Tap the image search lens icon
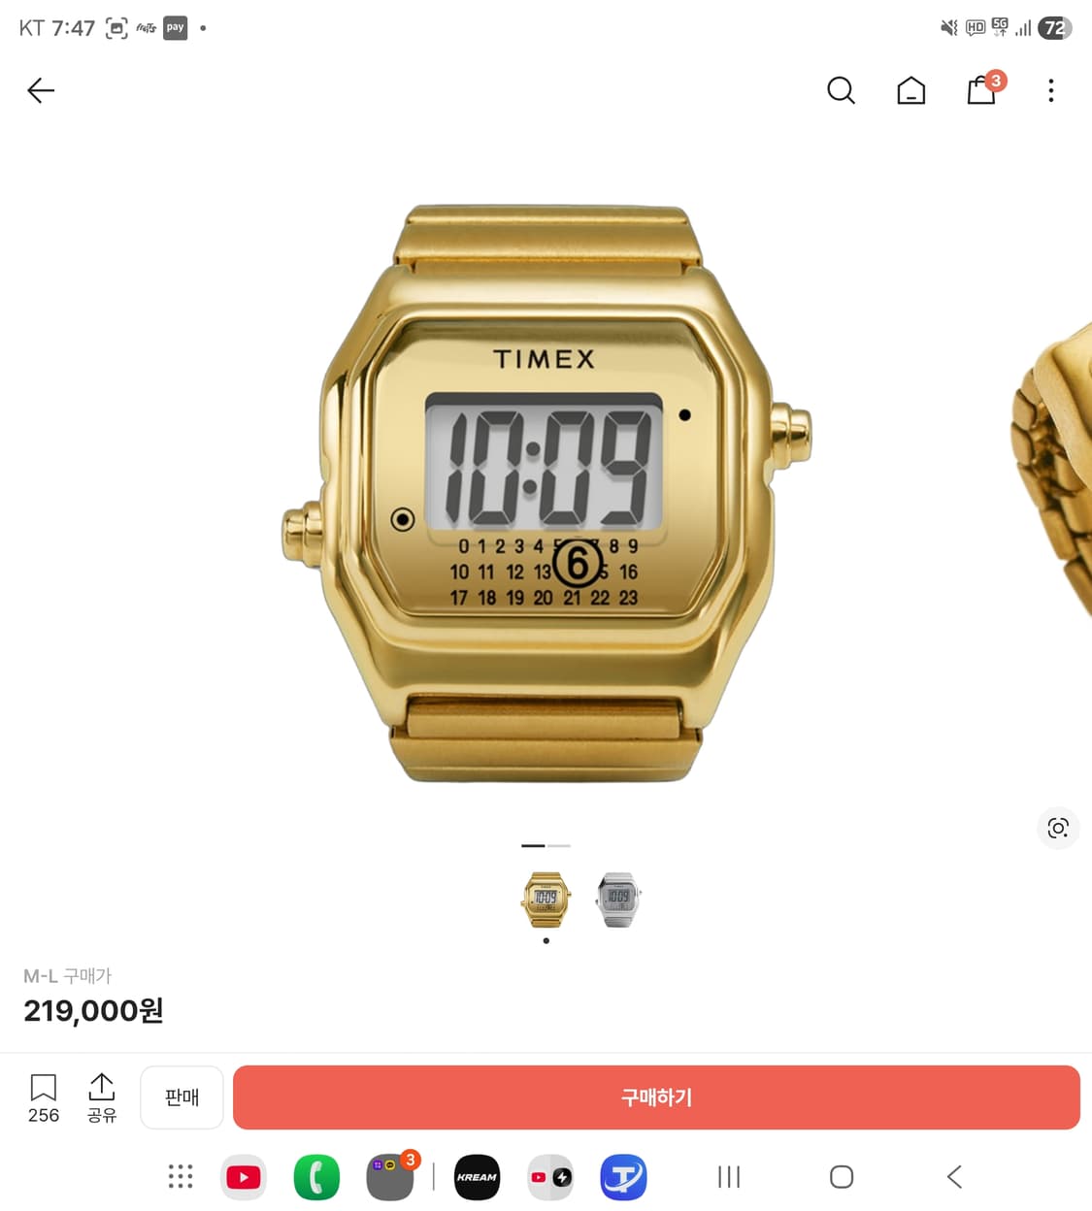1092x1211 pixels. pyautogui.click(x=1058, y=828)
